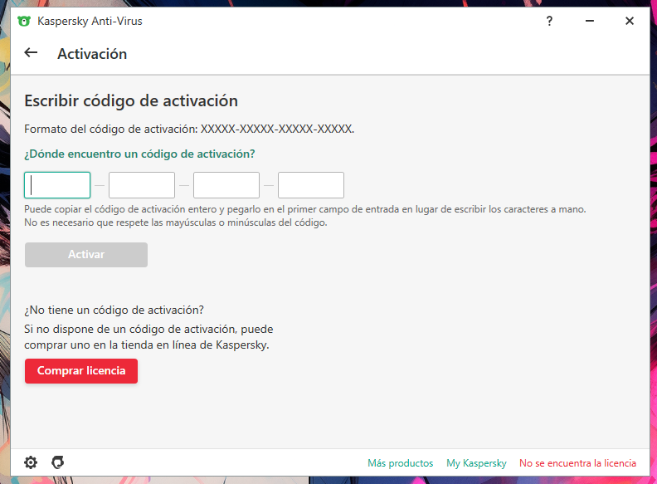The image size is (657, 484).
Task: Click 'No se encuentra la licencia' link
Action: (x=578, y=463)
